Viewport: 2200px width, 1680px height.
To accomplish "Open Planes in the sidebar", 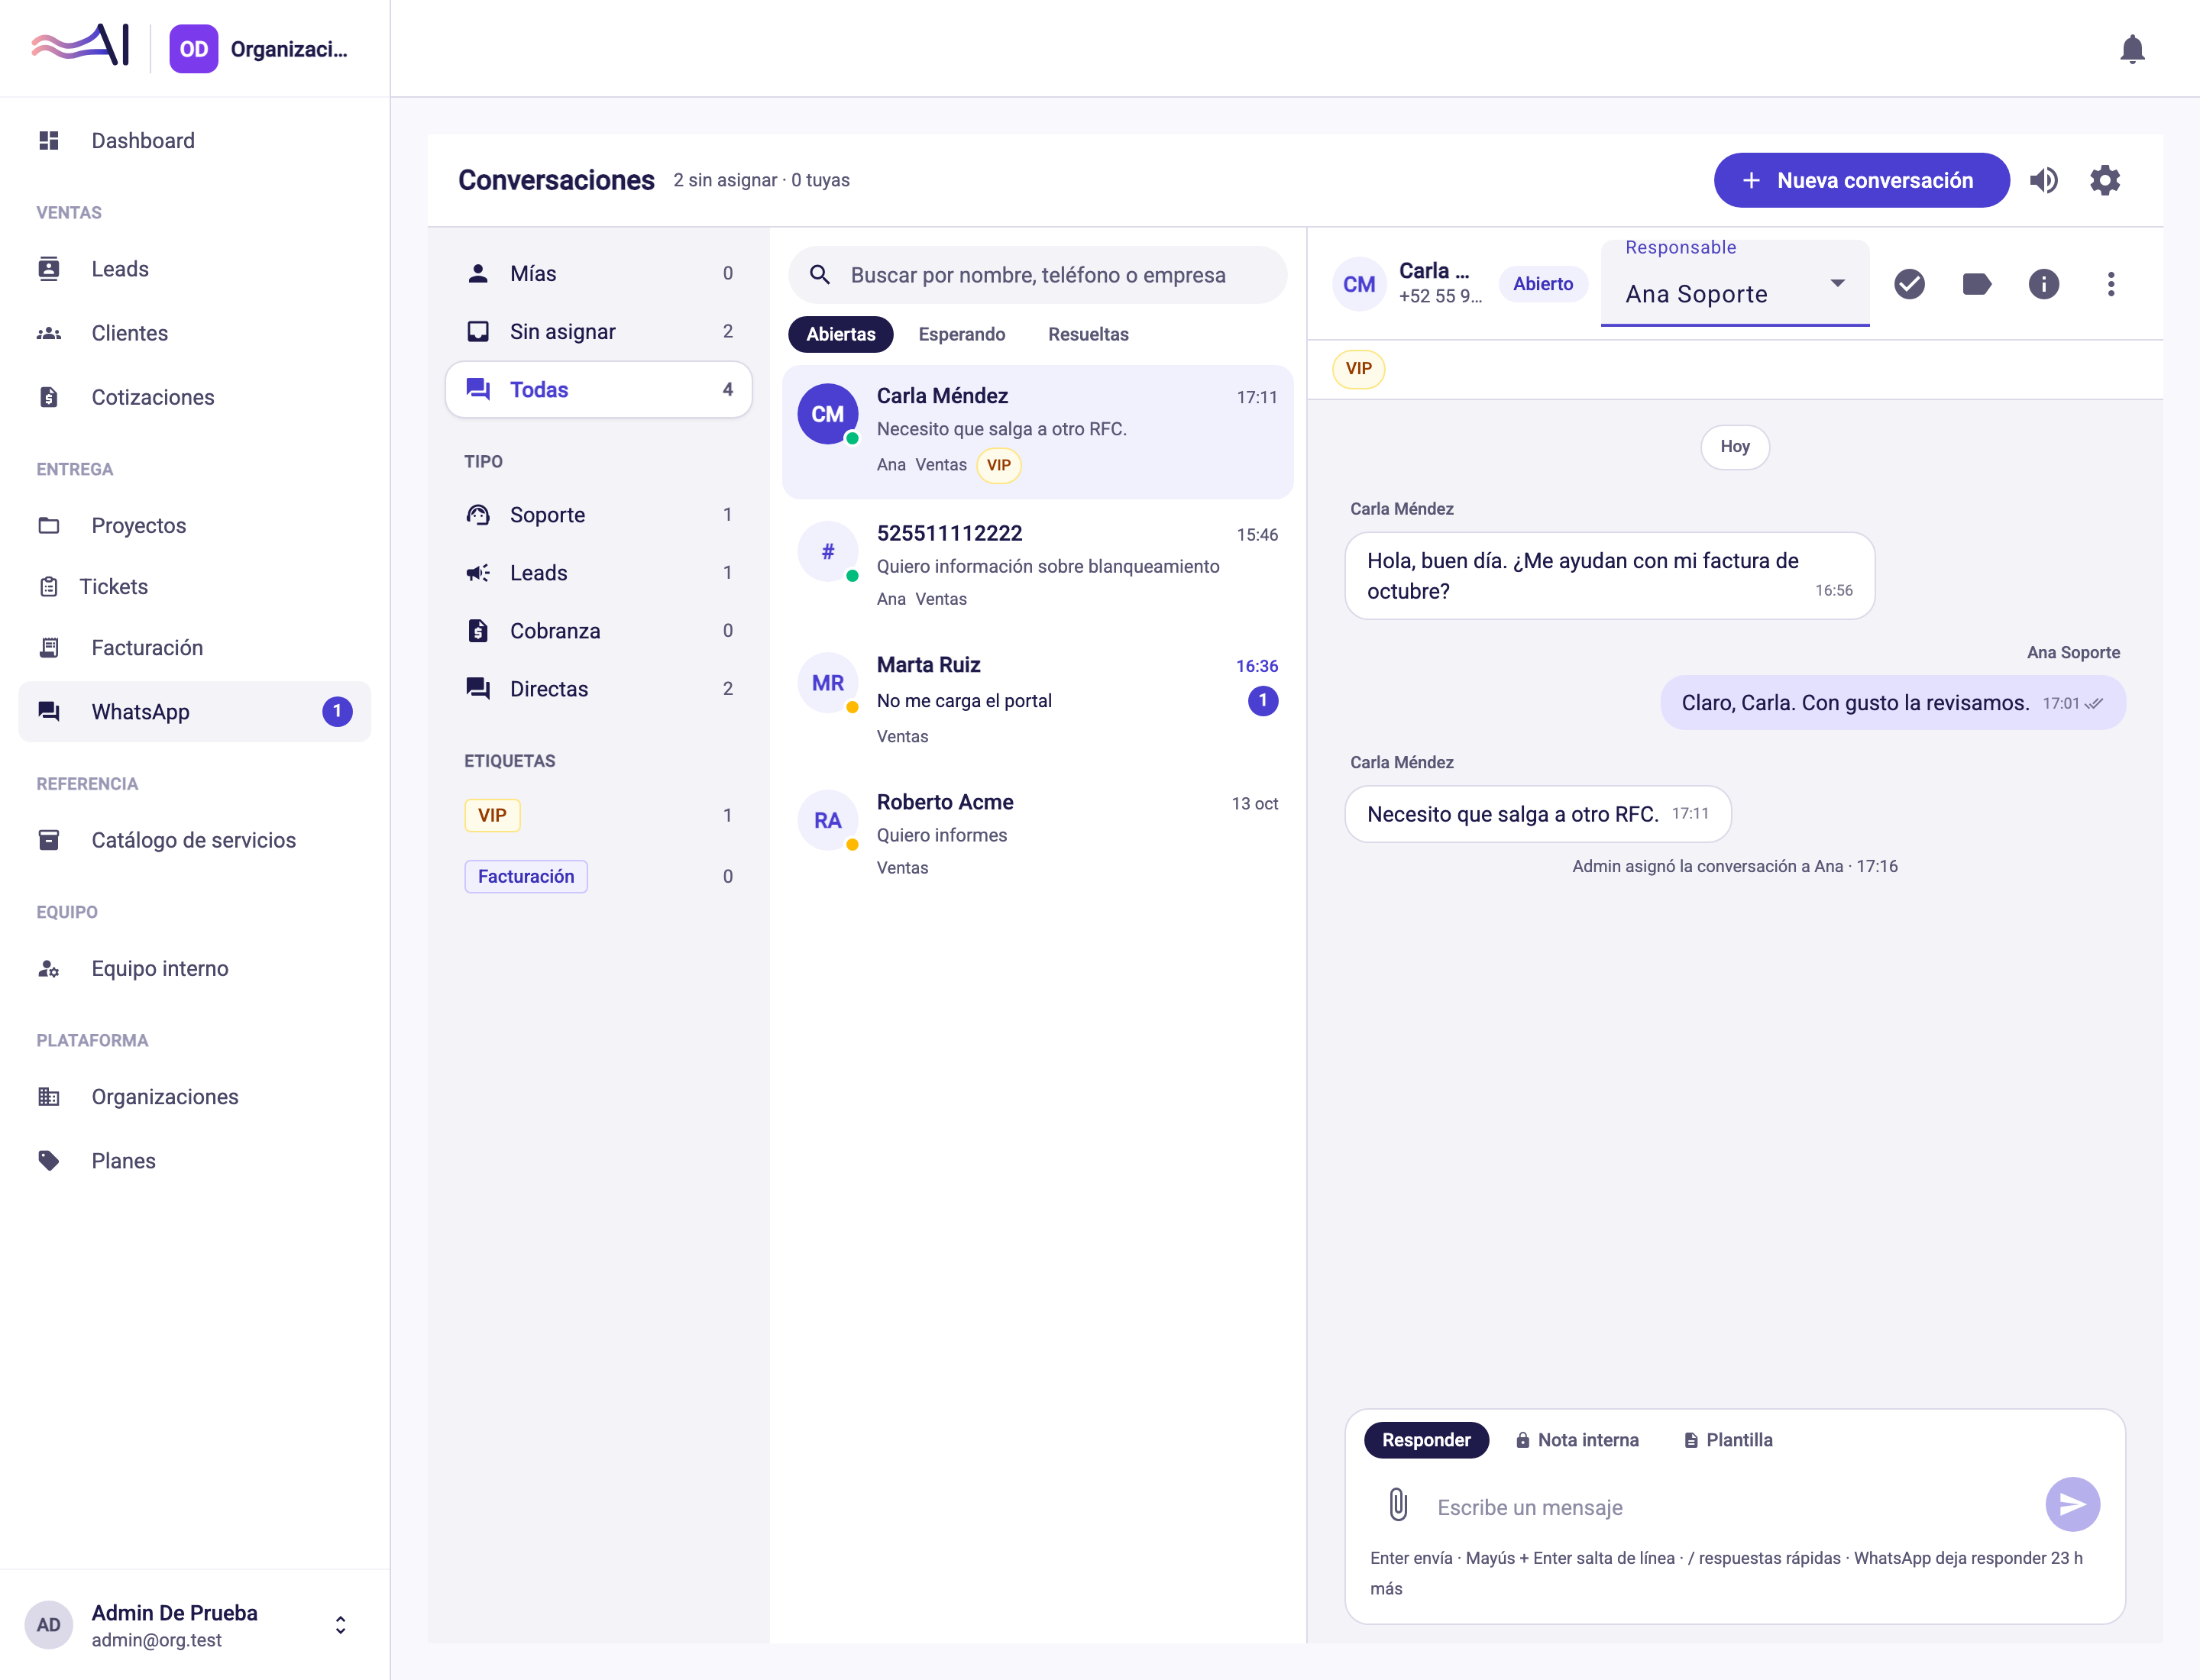I will click(x=194, y=1161).
